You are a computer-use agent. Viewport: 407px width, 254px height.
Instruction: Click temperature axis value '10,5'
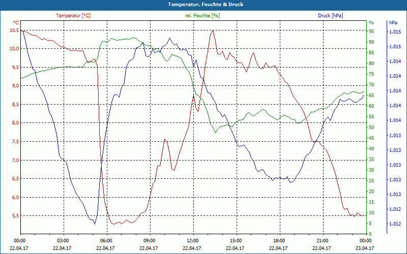click(14, 30)
